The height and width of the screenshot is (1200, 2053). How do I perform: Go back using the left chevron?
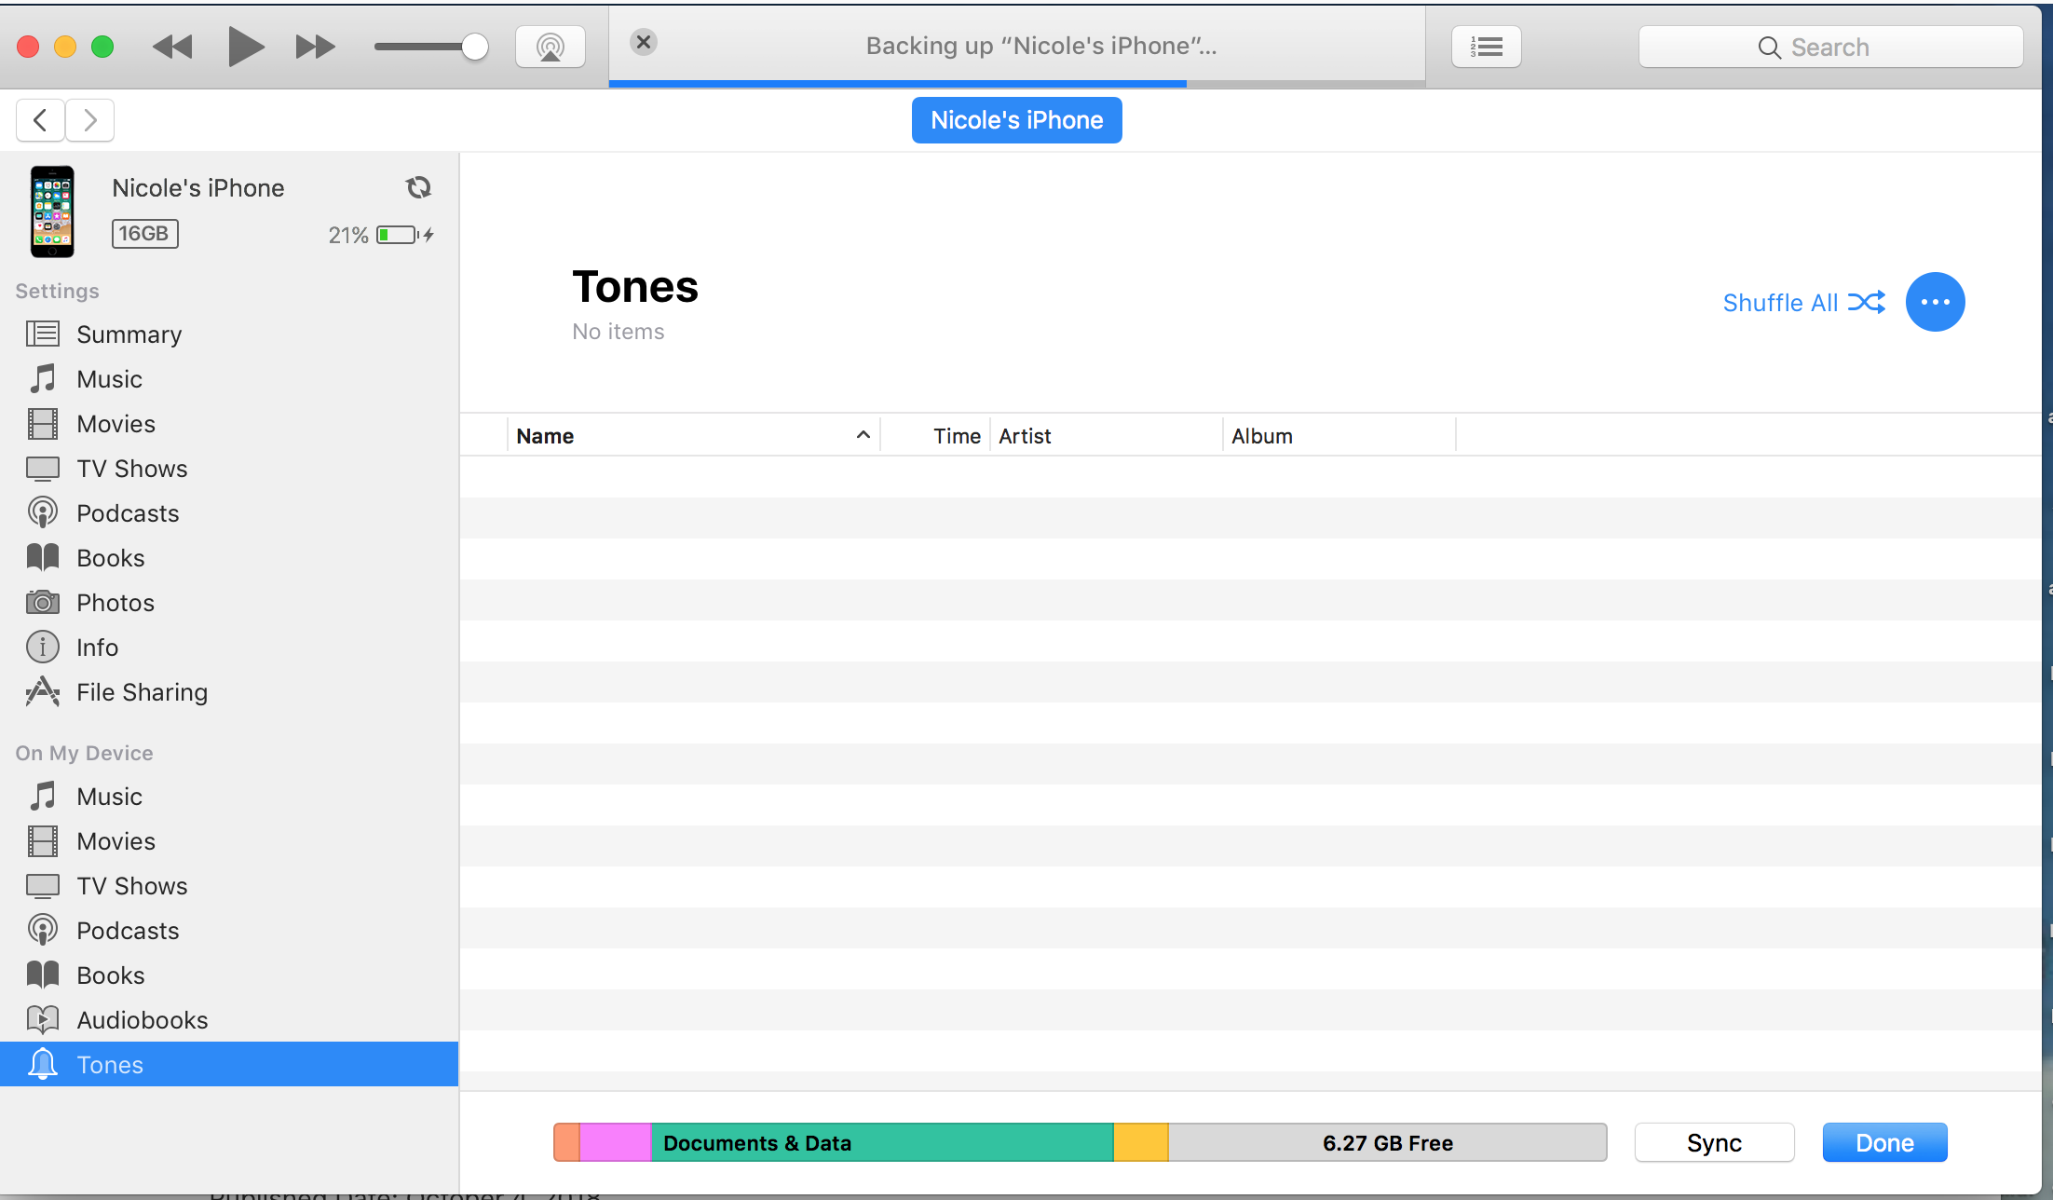click(40, 120)
